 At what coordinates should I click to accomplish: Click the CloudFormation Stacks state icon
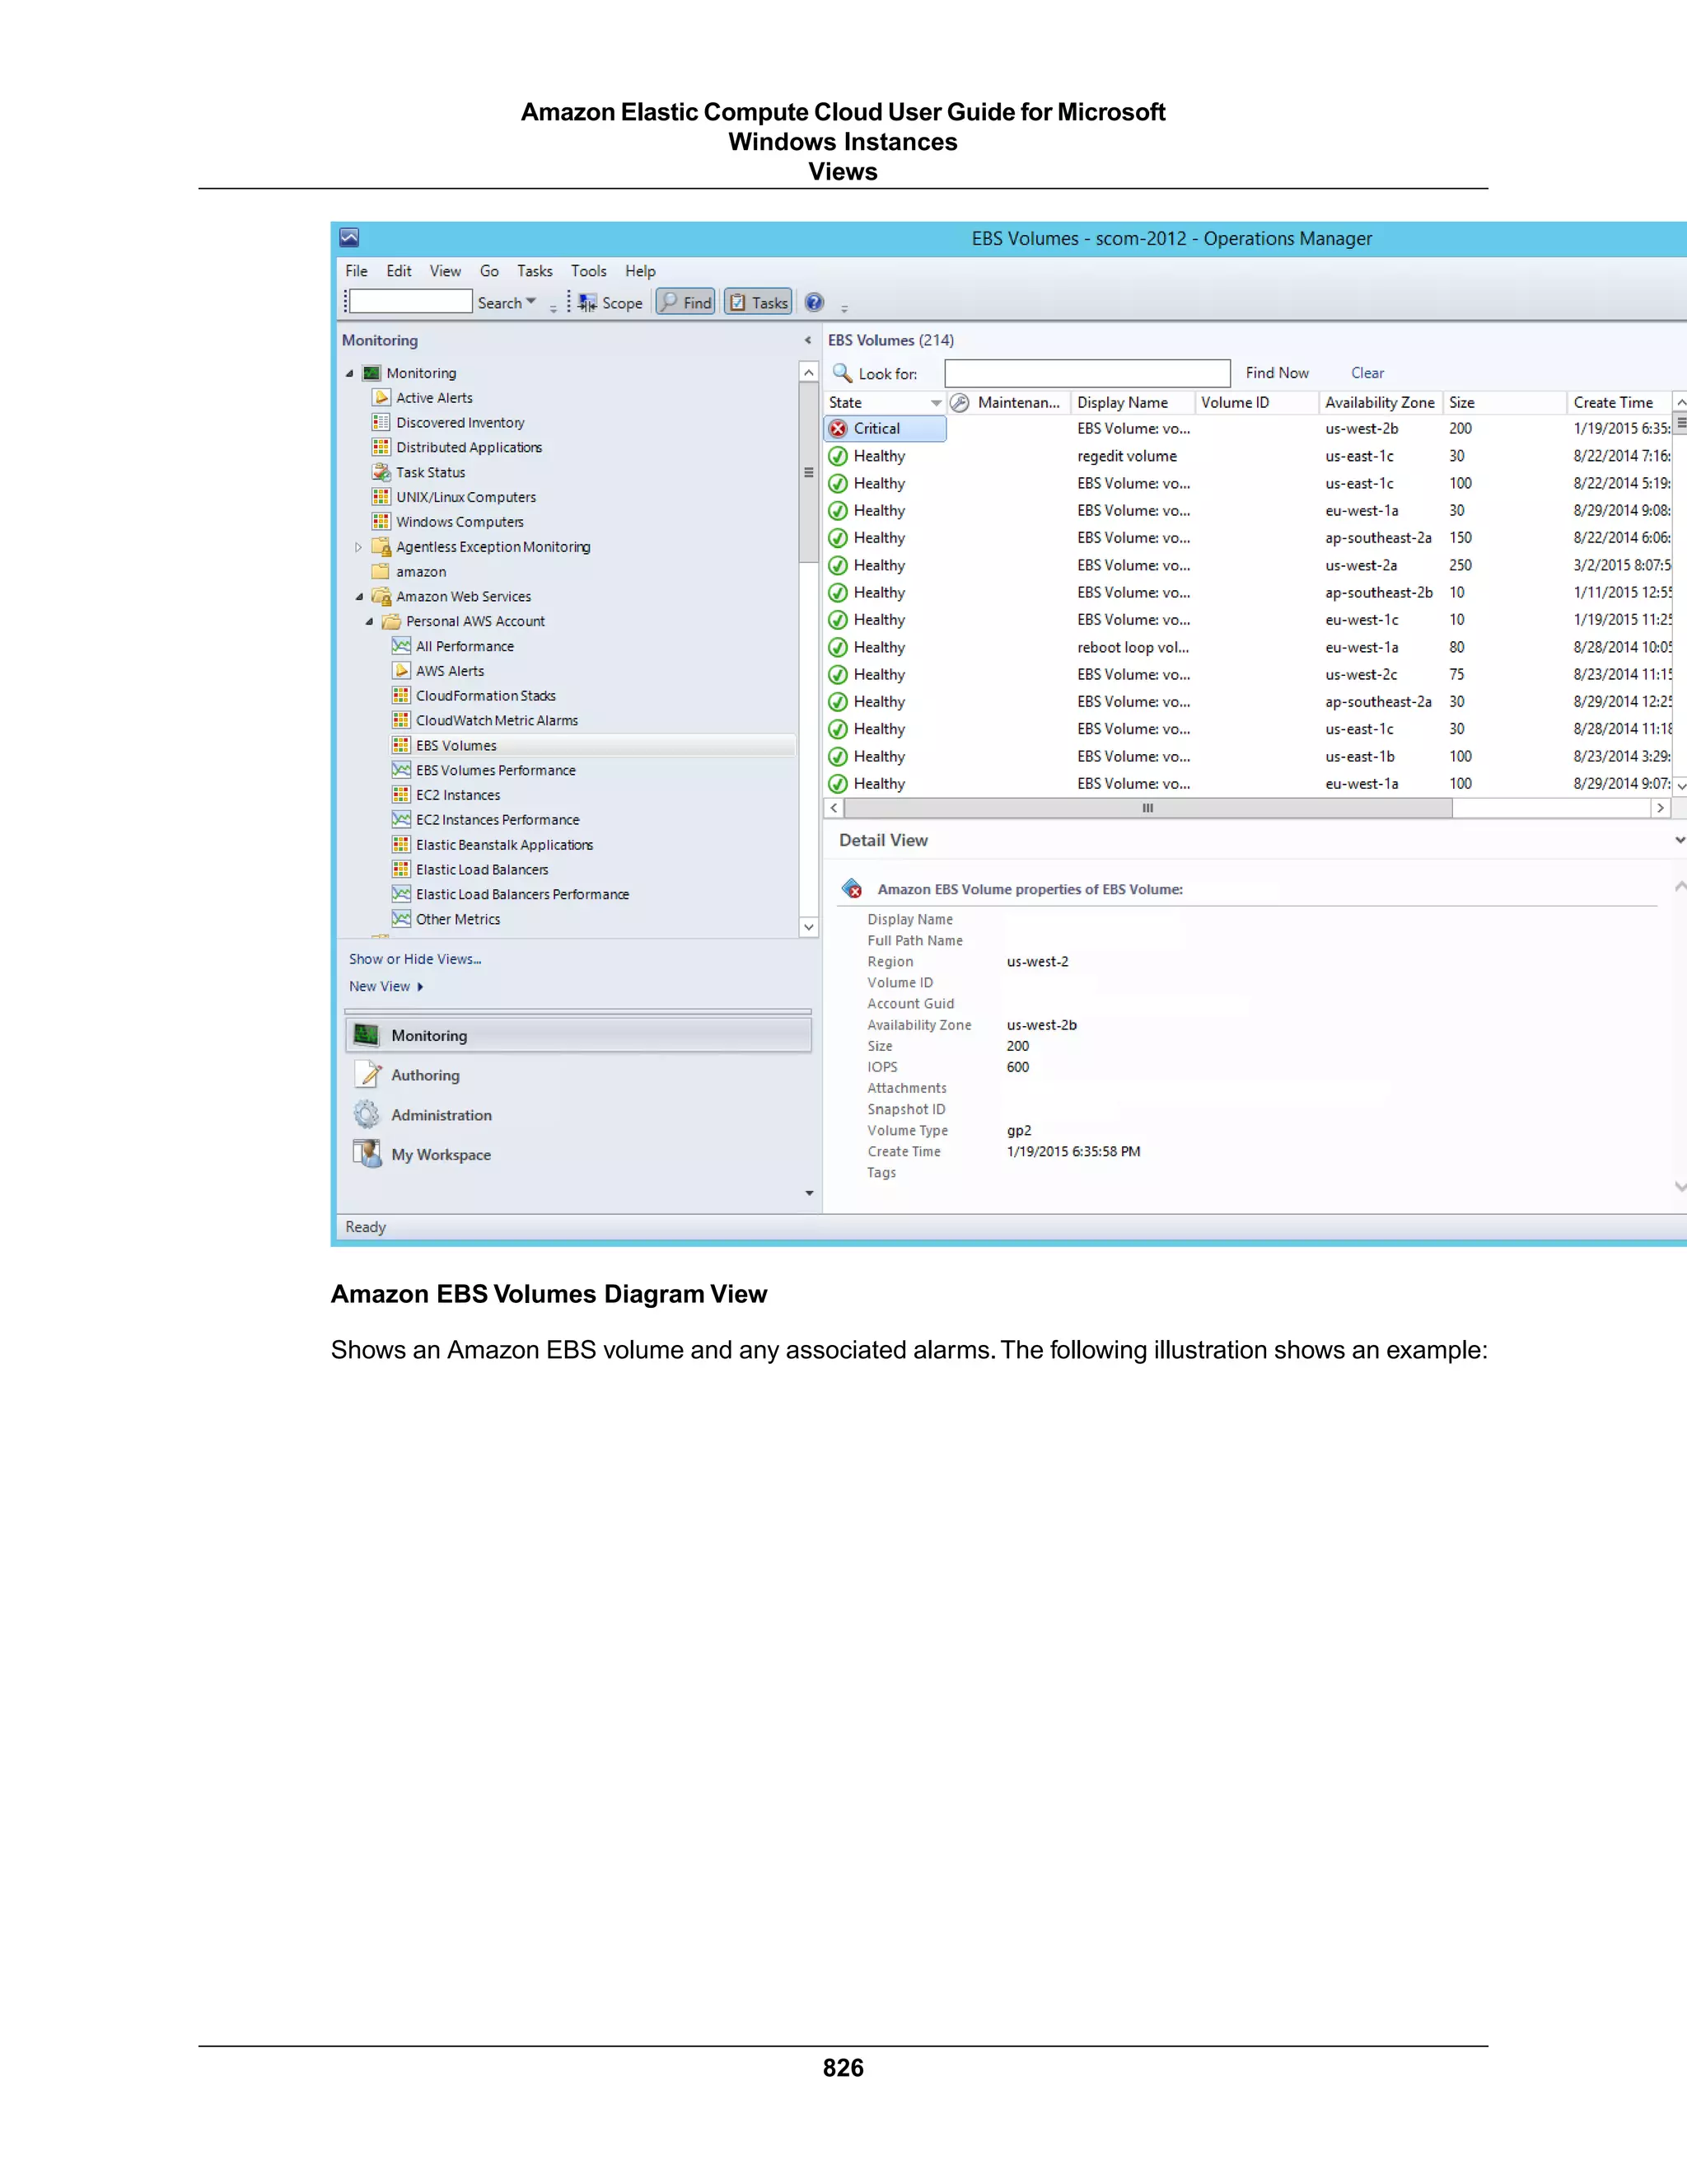tap(401, 695)
